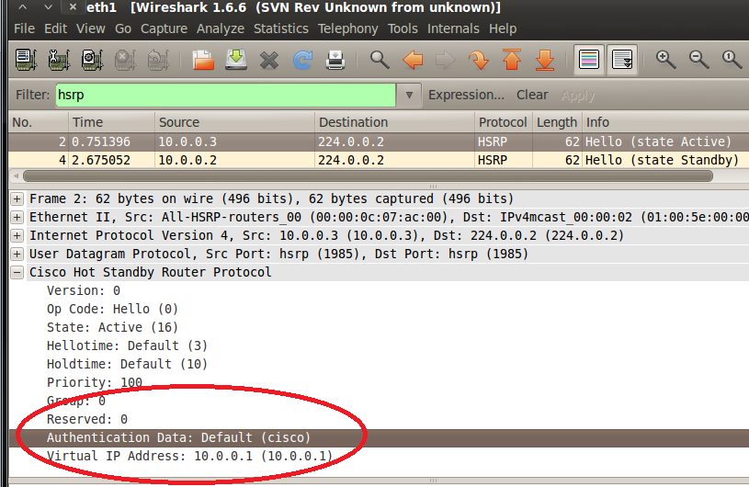Viewport: 749px width, 487px height.
Task: Toggle auto scroll in live capture
Action: (x=622, y=60)
